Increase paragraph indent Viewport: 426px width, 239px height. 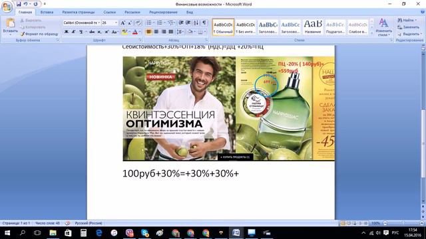[188, 23]
